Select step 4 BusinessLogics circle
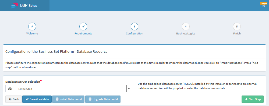269x106 pixels. [186, 27]
